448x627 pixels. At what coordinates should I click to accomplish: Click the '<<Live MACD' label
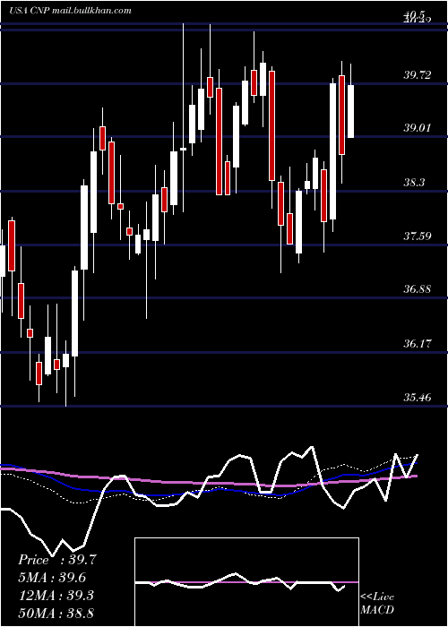coord(377,603)
